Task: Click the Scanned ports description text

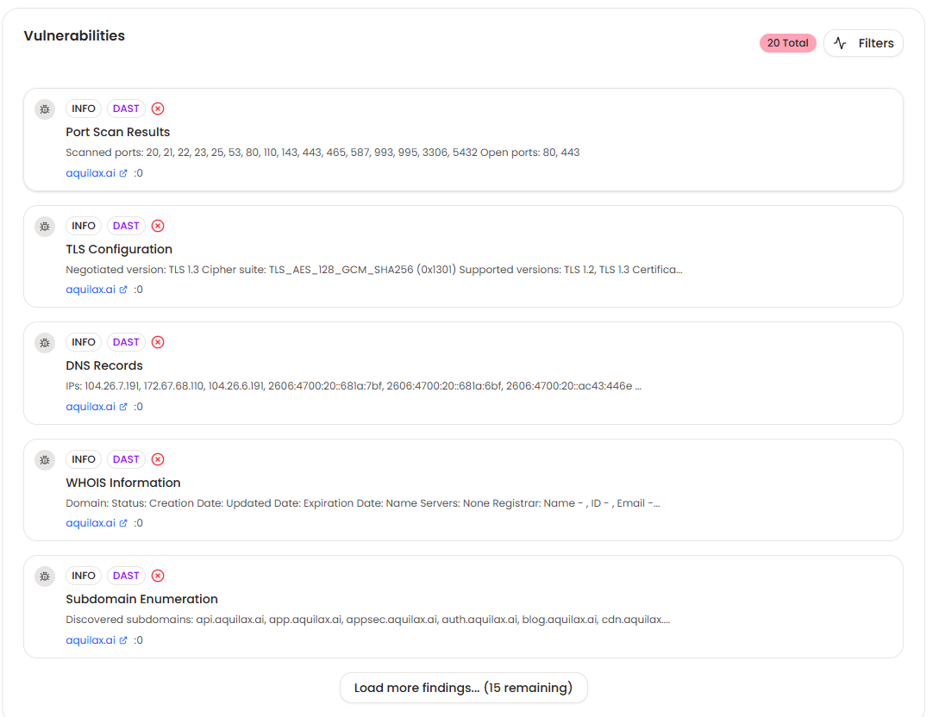Action: point(322,152)
